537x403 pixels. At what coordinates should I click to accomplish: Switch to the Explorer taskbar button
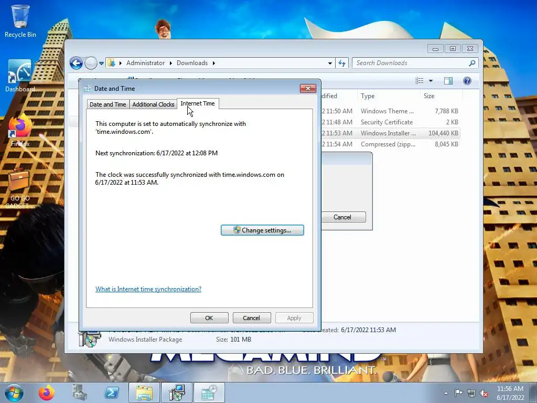[144, 393]
